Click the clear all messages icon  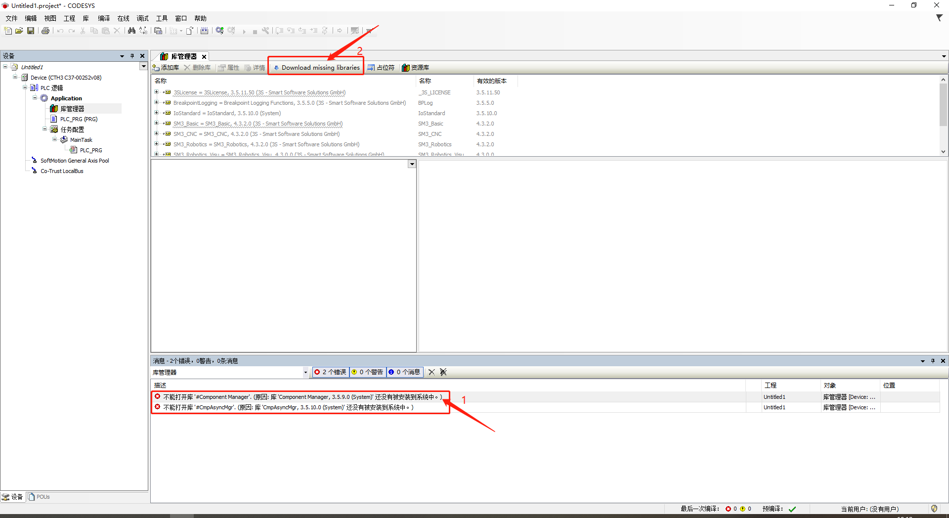pyautogui.click(x=443, y=372)
